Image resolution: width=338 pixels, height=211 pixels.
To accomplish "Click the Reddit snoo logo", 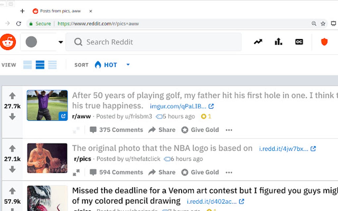I will 8,42.
